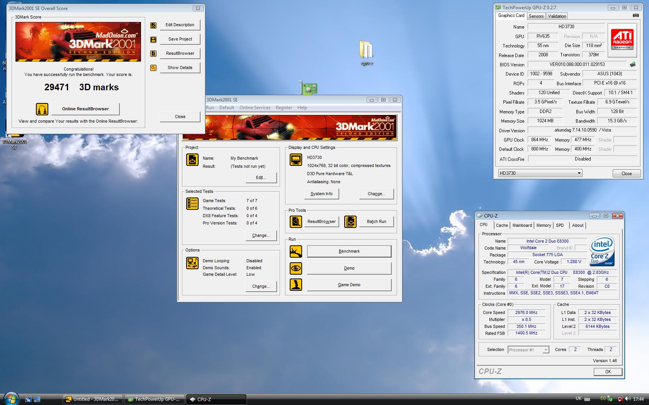Click the Benchmark button

(349, 251)
